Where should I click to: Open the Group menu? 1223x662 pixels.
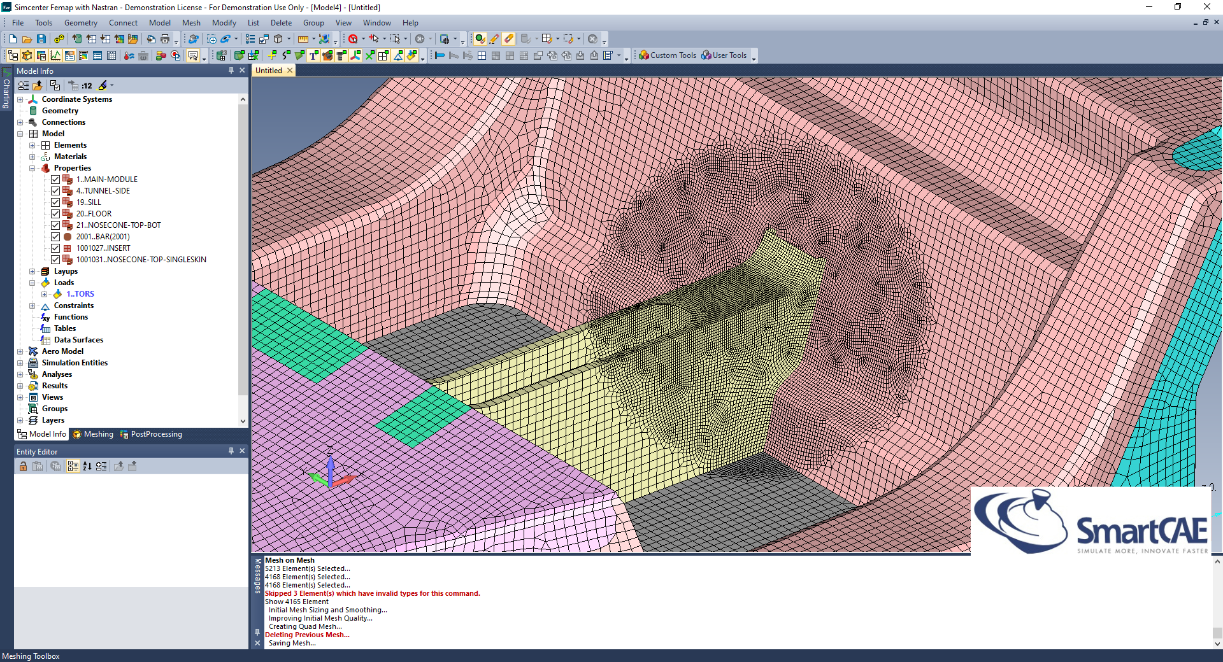click(313, 23)
